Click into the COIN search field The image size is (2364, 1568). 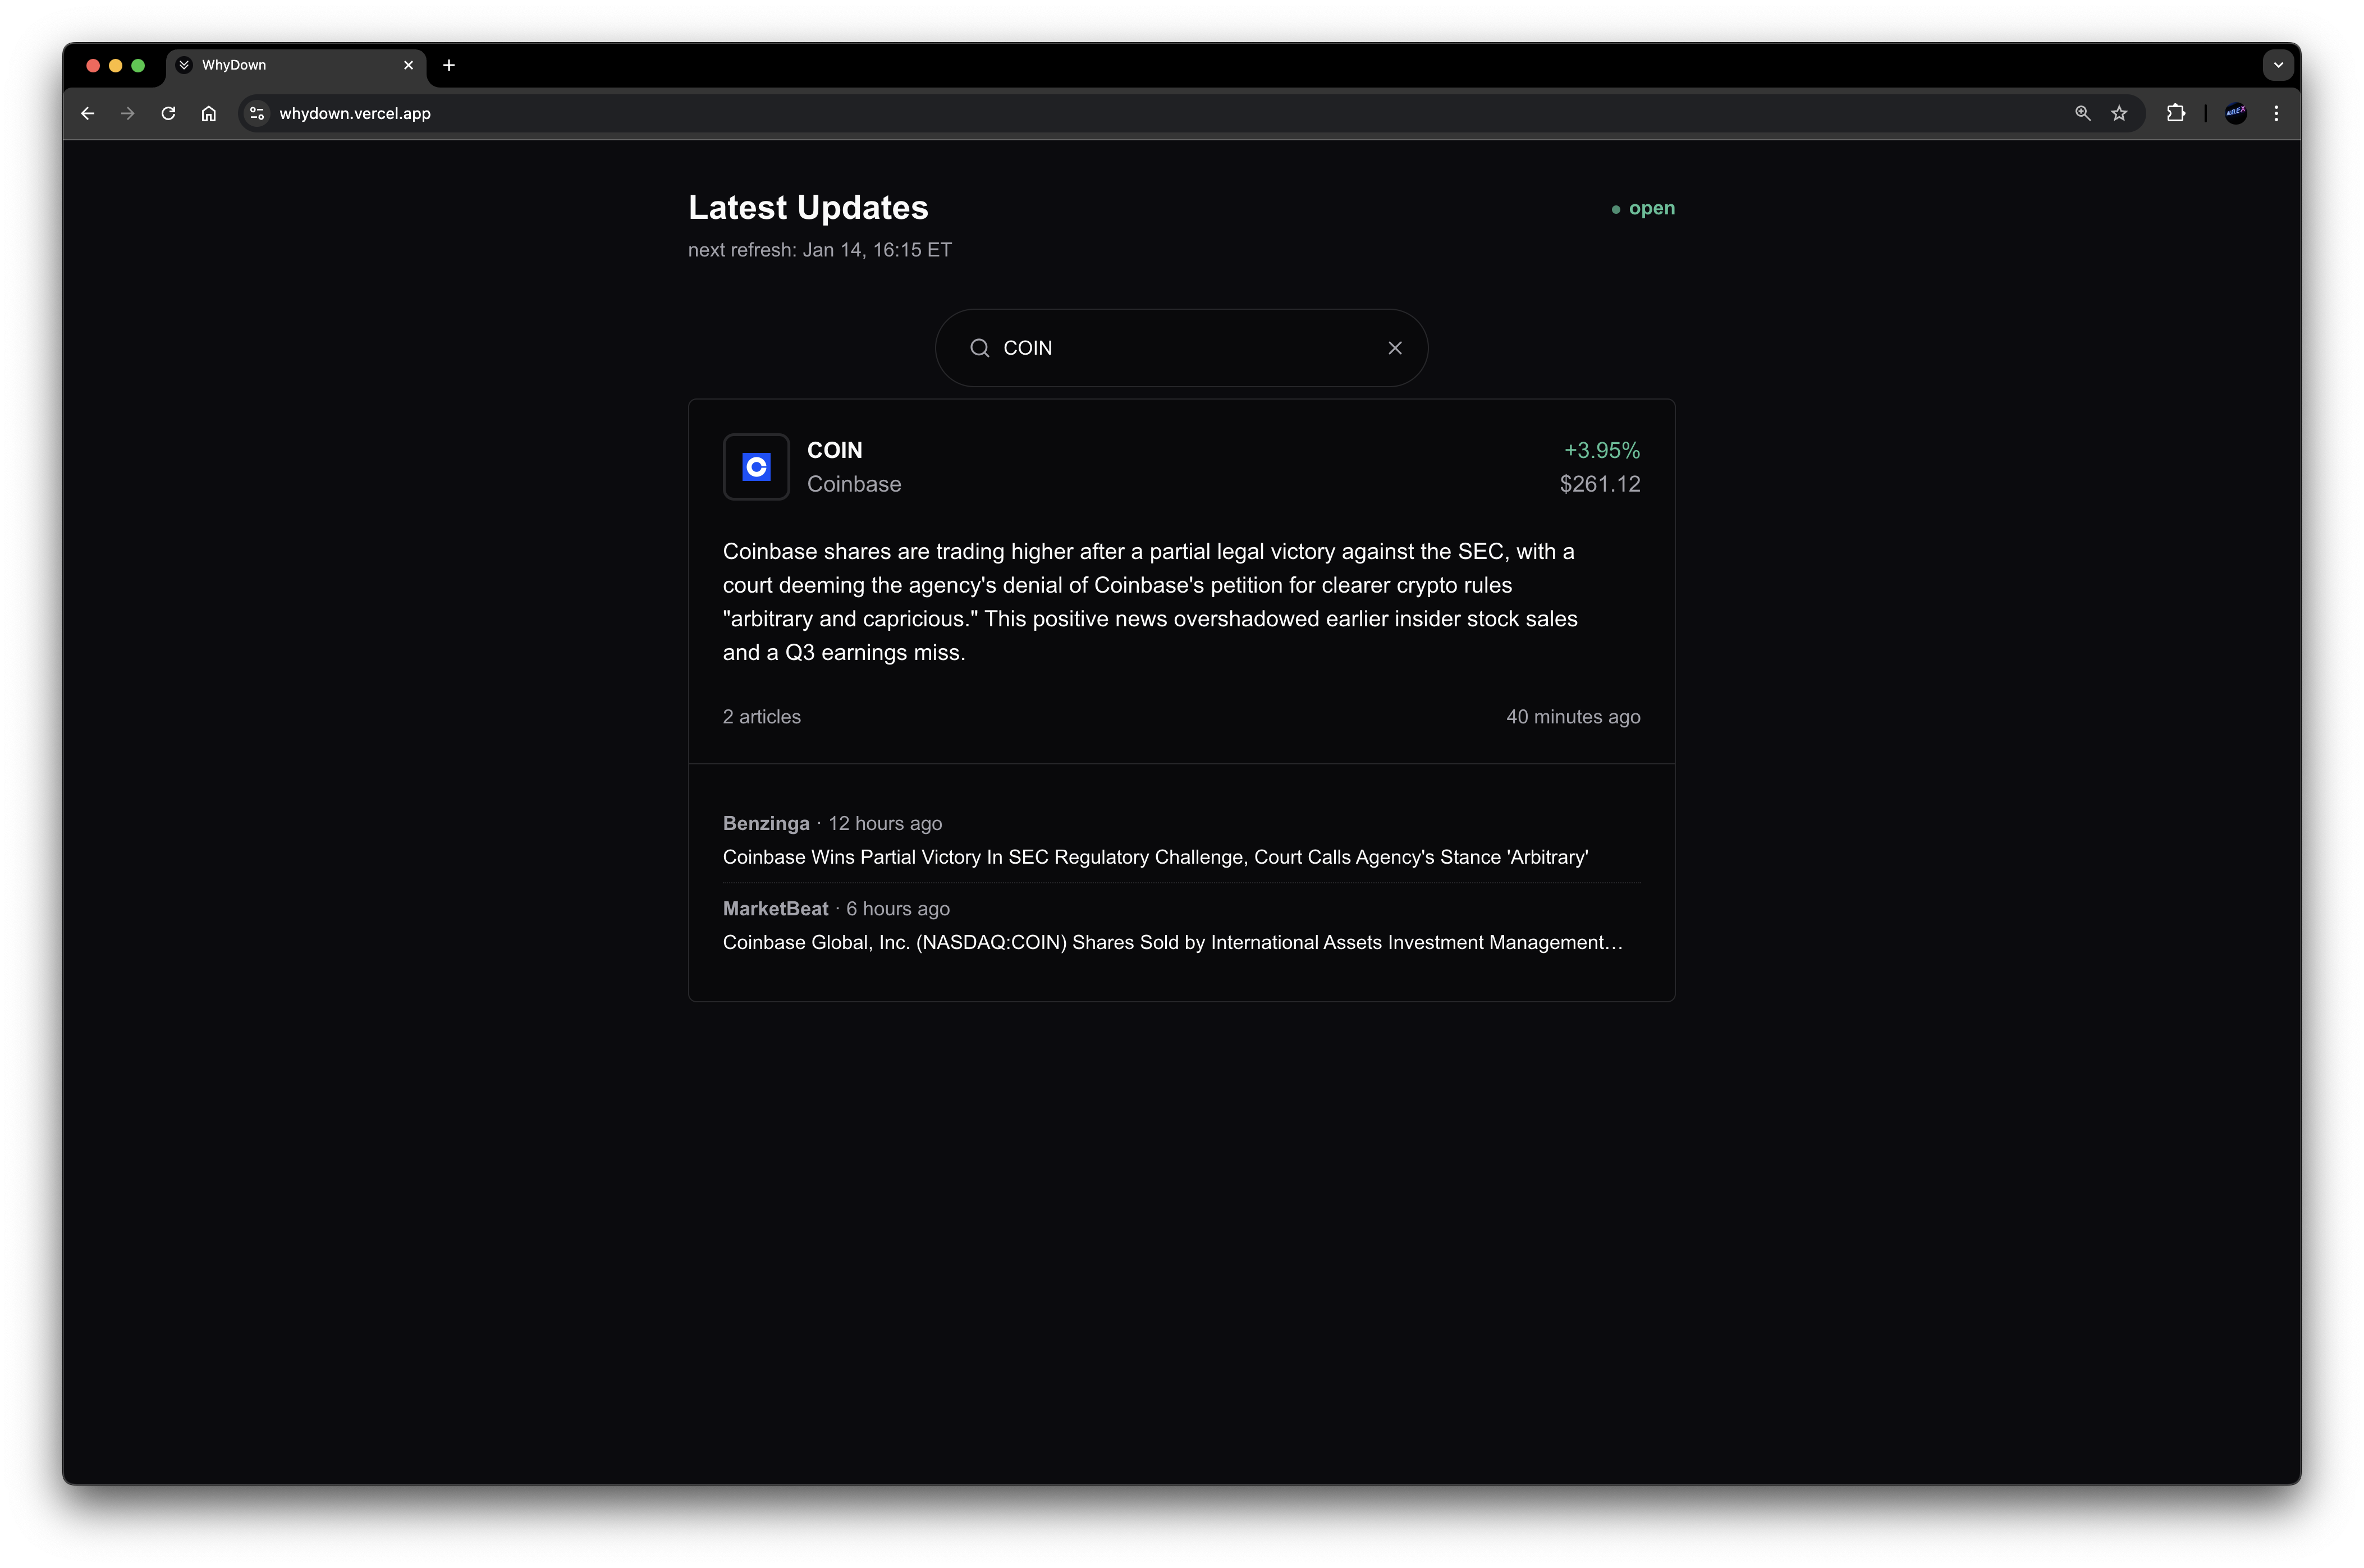point(1180,348)
